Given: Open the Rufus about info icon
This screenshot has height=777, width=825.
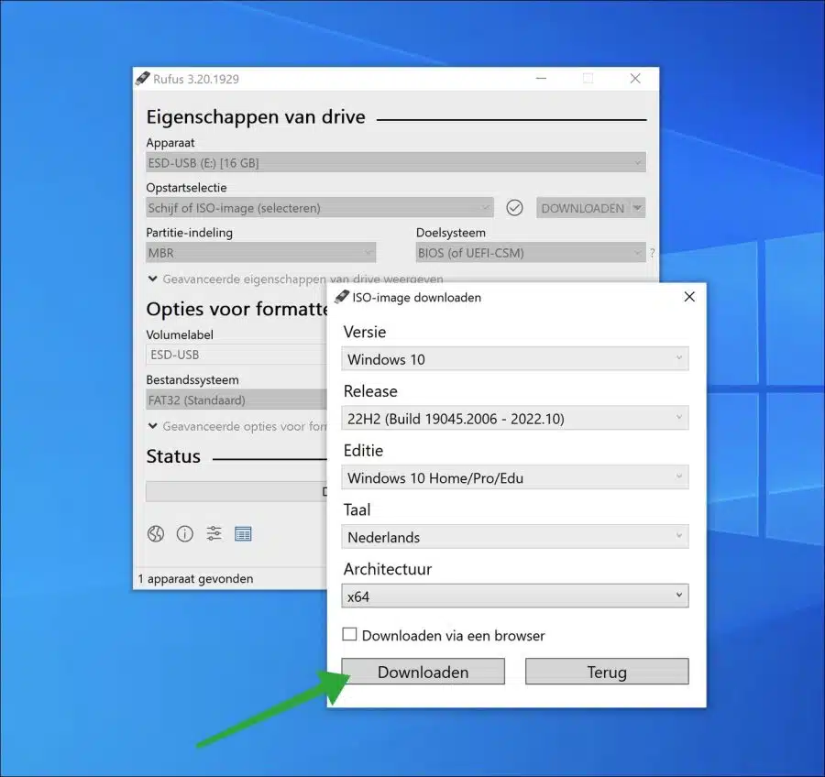Looking at the screenshot, I should pos(184,534).
